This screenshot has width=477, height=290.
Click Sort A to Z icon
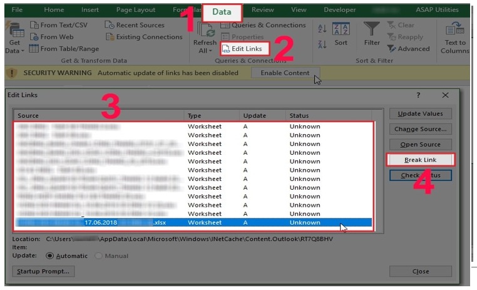pyautogui.click(x=322, y=29)
